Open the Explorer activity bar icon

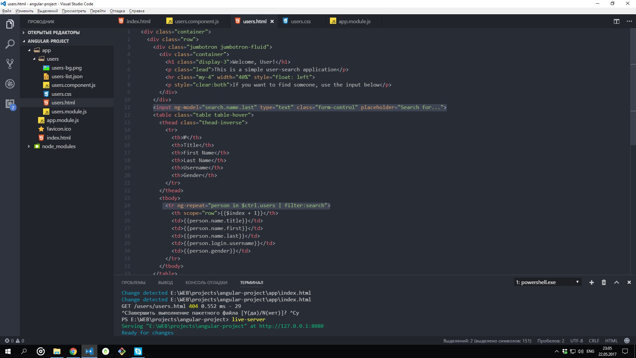10,24
